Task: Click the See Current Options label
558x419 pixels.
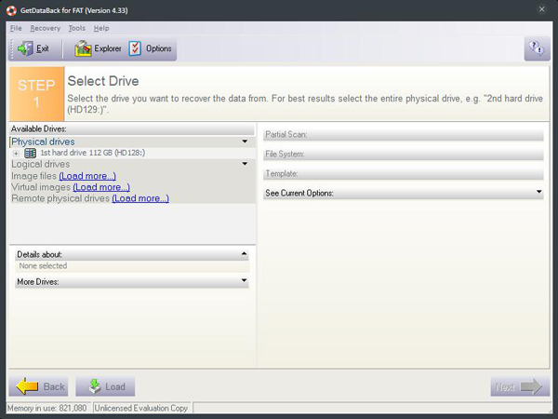Action: click(299, 193)
